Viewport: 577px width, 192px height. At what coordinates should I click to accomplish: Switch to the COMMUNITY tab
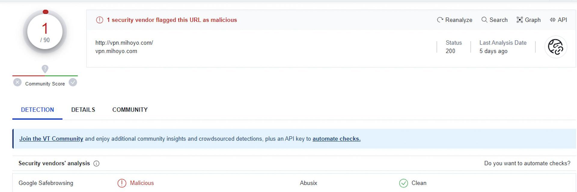pyautogui.click(x=130, y=110)
